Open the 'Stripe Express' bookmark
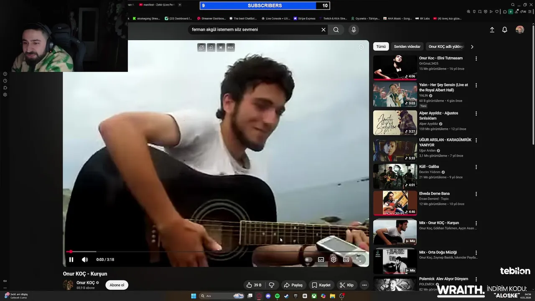This screenshot has height=301, width=535. coord(305,18)
